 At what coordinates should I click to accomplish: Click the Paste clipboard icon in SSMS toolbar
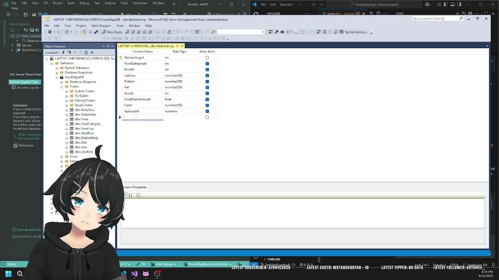170,32
